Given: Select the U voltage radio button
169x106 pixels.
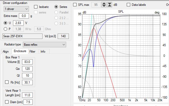Looking at the screenshot, I should pyautogui.click(x=5, y=23).
